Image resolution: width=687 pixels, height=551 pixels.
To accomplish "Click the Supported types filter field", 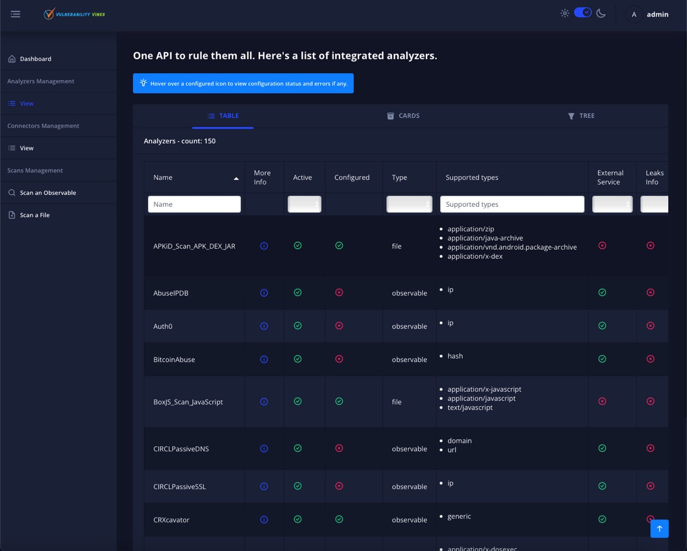I will (512, 204).
